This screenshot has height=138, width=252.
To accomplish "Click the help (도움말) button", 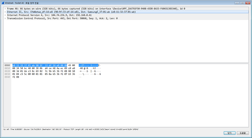I will coord(243,133).
